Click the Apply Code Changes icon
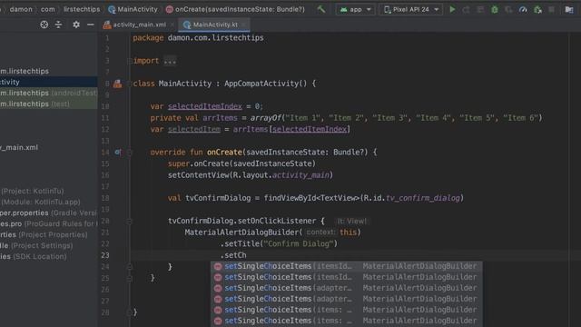The width and height of the screenshot is (581, 327). pos(480,10)
